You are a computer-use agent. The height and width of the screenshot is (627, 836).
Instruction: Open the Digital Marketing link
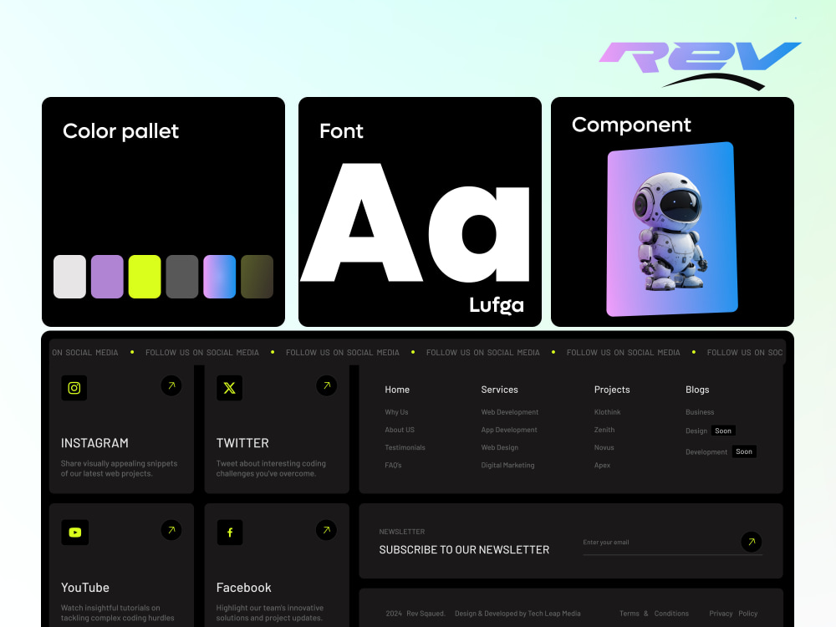(x=507, y=465)
